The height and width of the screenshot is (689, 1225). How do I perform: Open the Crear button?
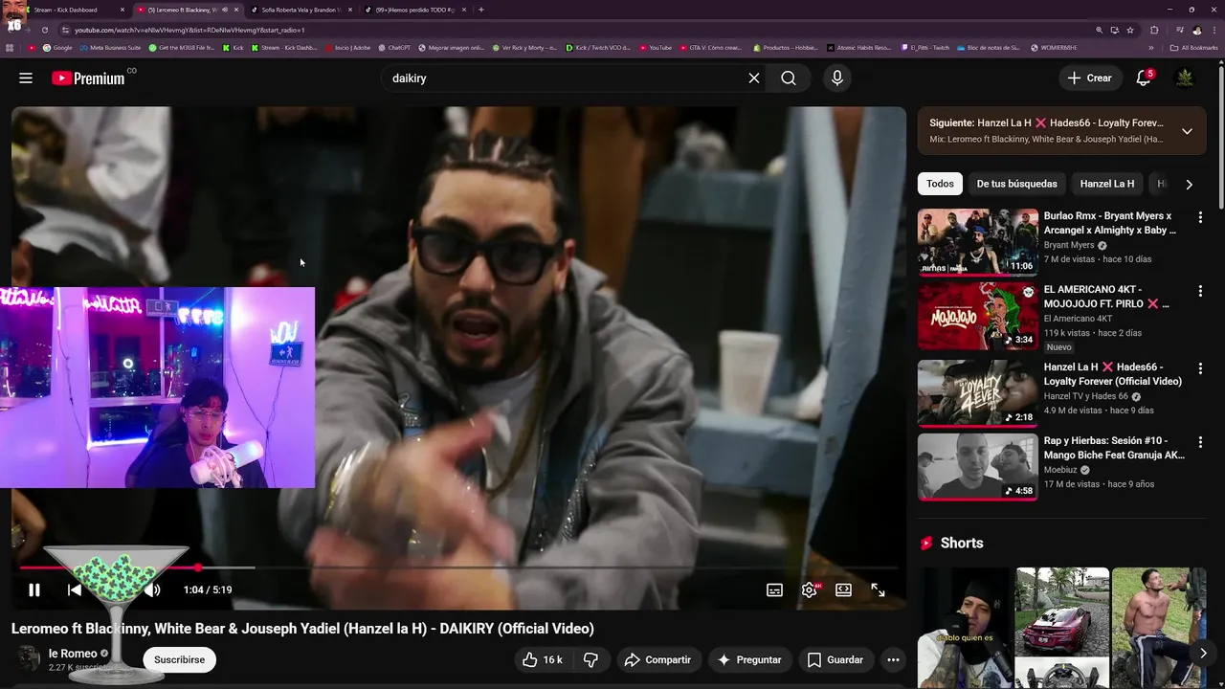[x=1090, y=78]
